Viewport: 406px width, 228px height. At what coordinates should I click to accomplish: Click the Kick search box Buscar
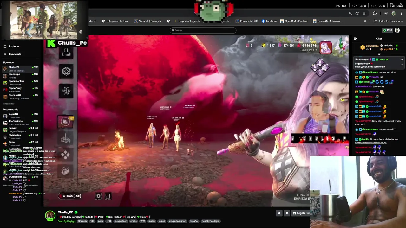[x=203, y=30]
